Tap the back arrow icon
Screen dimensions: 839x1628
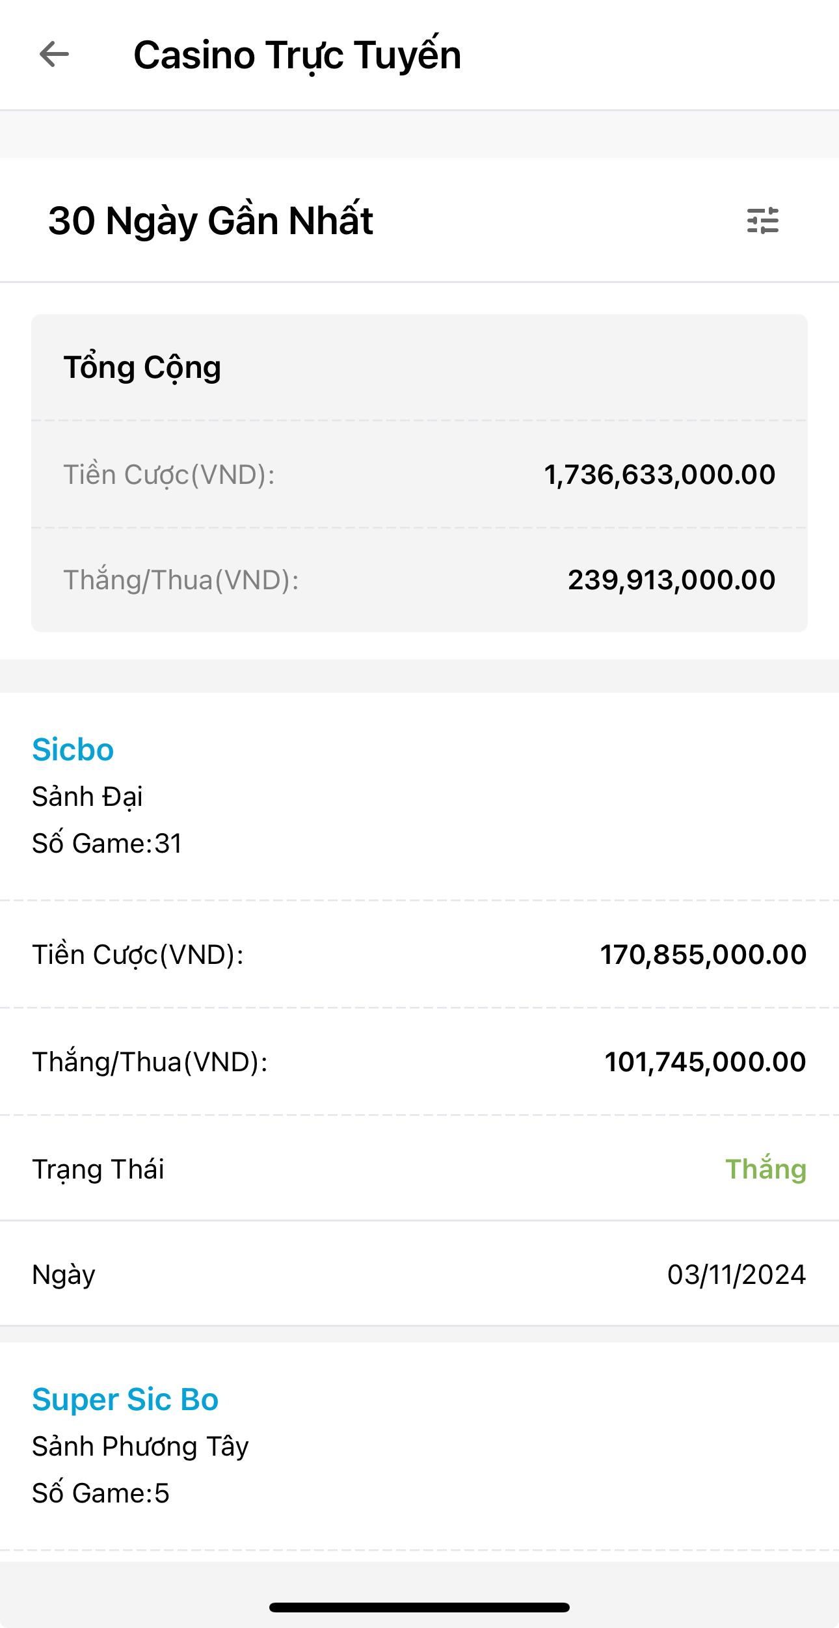[54, 54]
